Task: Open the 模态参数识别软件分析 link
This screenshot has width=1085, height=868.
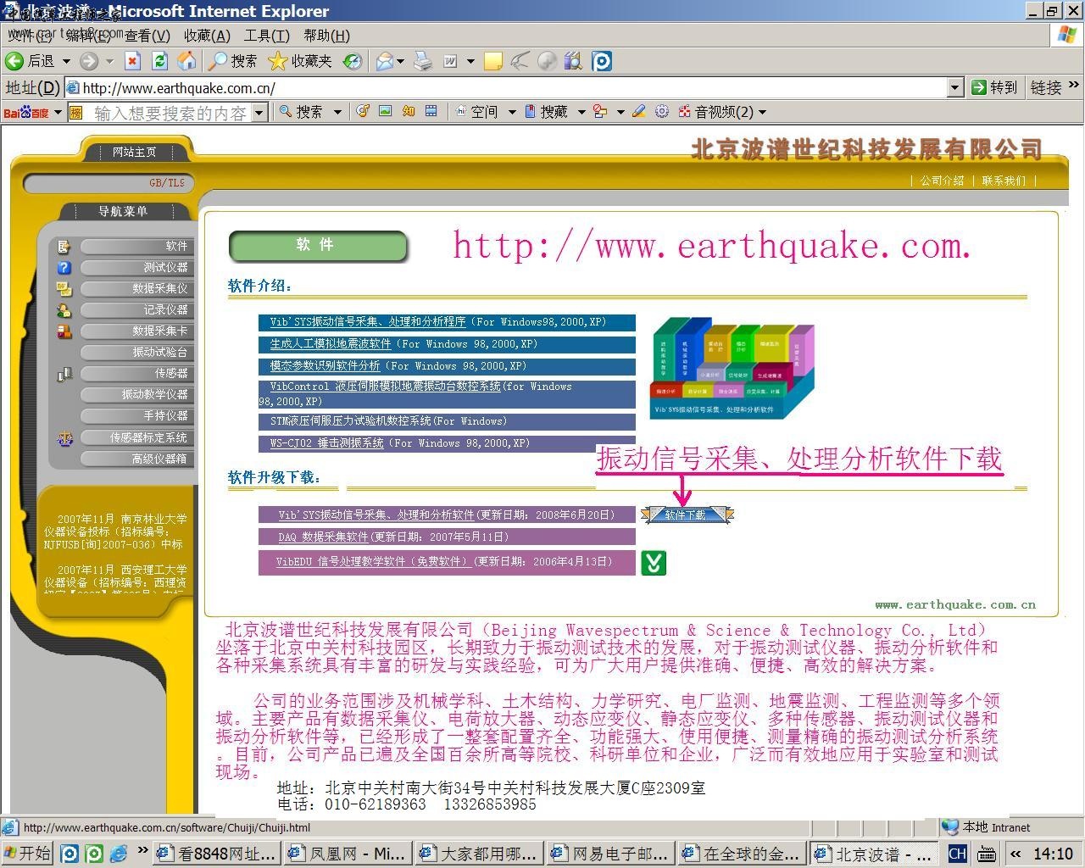Action: coord(325,366)
